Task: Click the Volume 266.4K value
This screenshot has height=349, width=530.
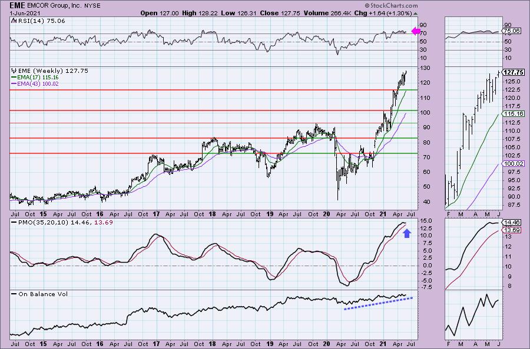Action: 327,13
